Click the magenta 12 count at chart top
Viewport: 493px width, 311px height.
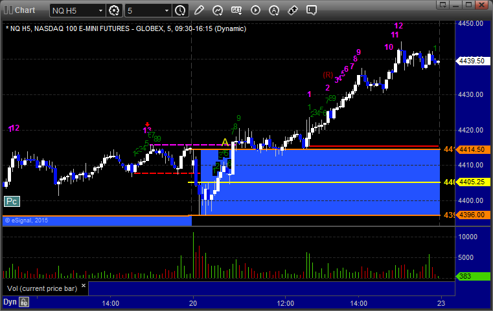tap(398, 26)
